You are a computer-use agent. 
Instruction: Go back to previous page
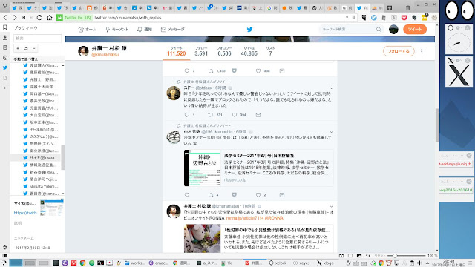5,18
